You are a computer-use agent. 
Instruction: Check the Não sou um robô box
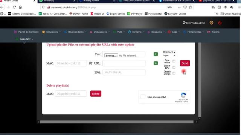point(143,97)
